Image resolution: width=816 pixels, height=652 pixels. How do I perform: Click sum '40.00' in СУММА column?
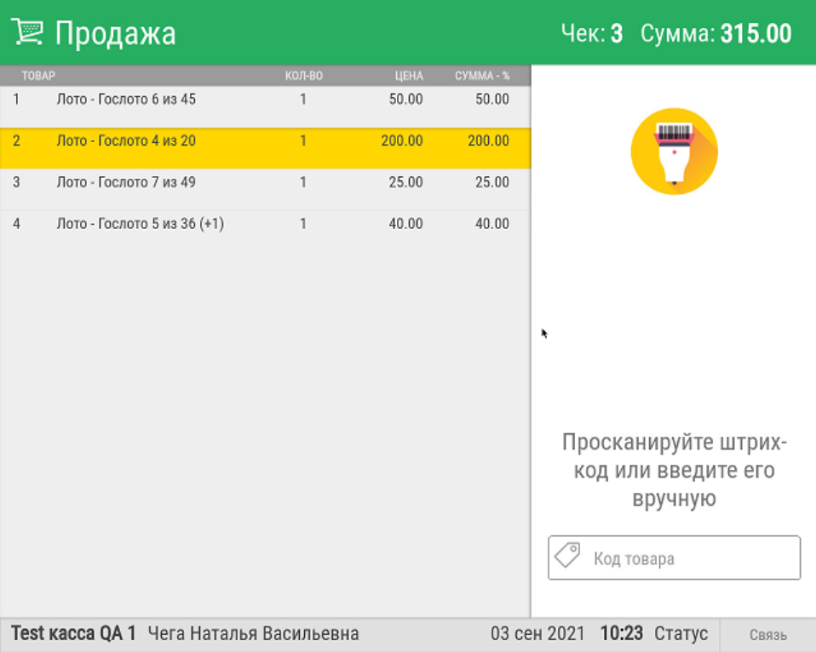coord(492,224)
